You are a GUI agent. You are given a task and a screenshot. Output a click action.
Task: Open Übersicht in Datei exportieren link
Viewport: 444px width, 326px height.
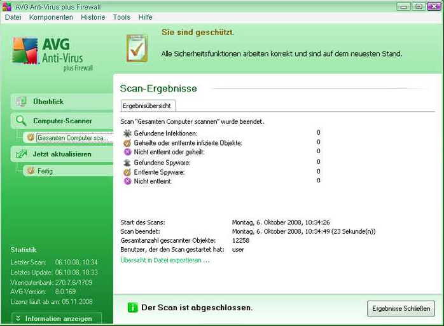tap(165, 260)
